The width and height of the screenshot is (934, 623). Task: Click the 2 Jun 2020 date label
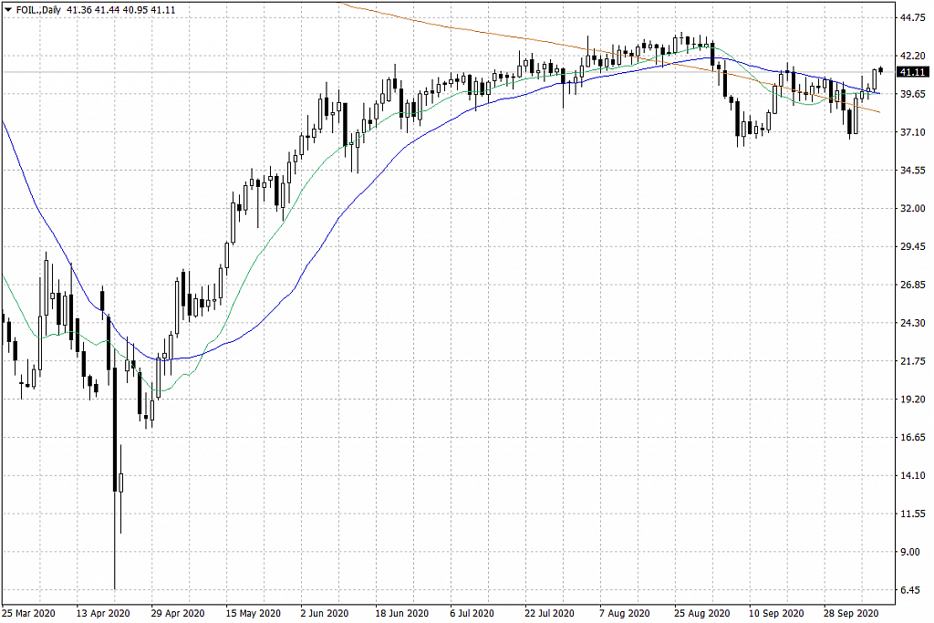(x=325, y=613)
